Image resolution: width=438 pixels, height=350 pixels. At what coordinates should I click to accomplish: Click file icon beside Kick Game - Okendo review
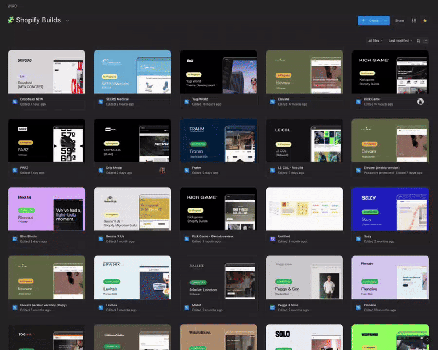pyautogui.click(x=187, y=238)
